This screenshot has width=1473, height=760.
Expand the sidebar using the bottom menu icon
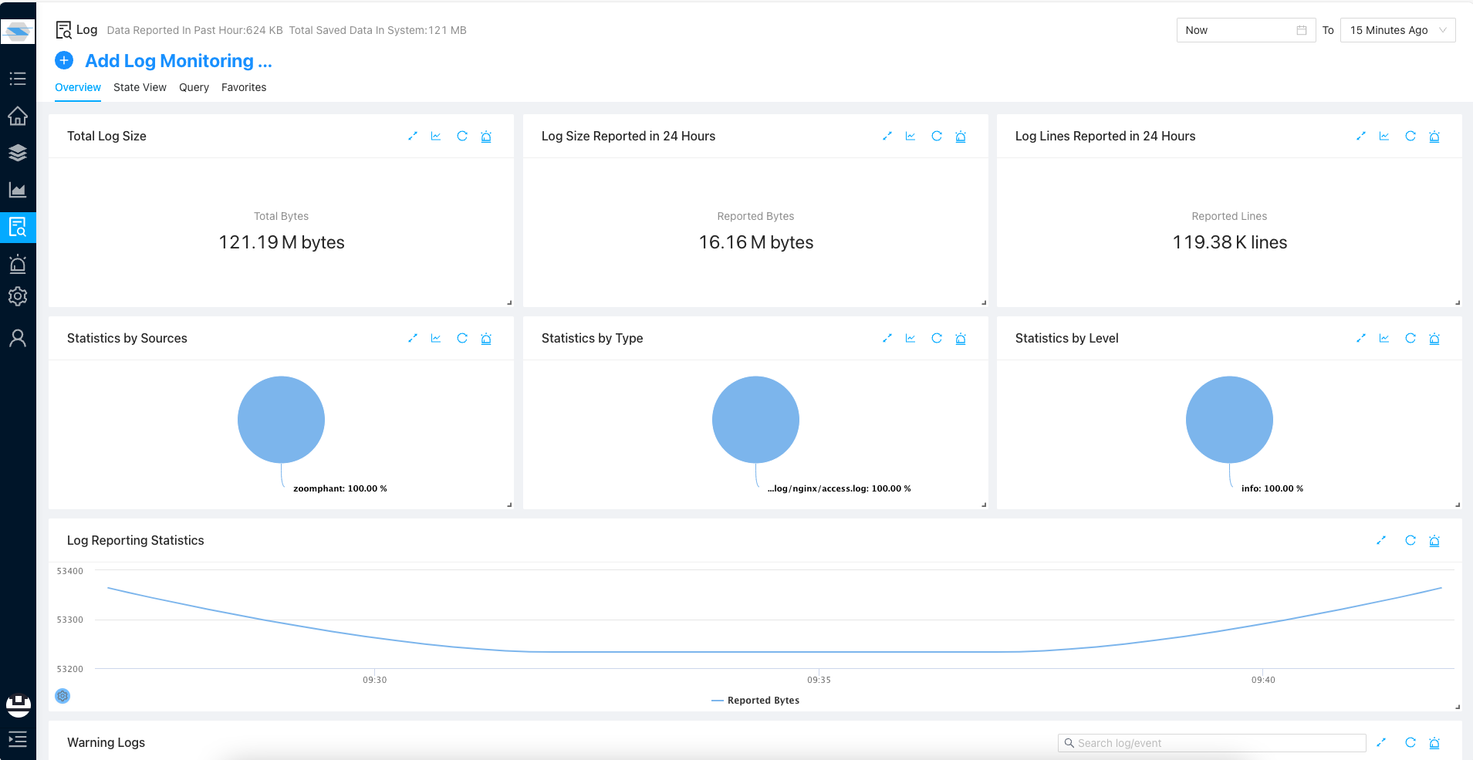[18, 739]
